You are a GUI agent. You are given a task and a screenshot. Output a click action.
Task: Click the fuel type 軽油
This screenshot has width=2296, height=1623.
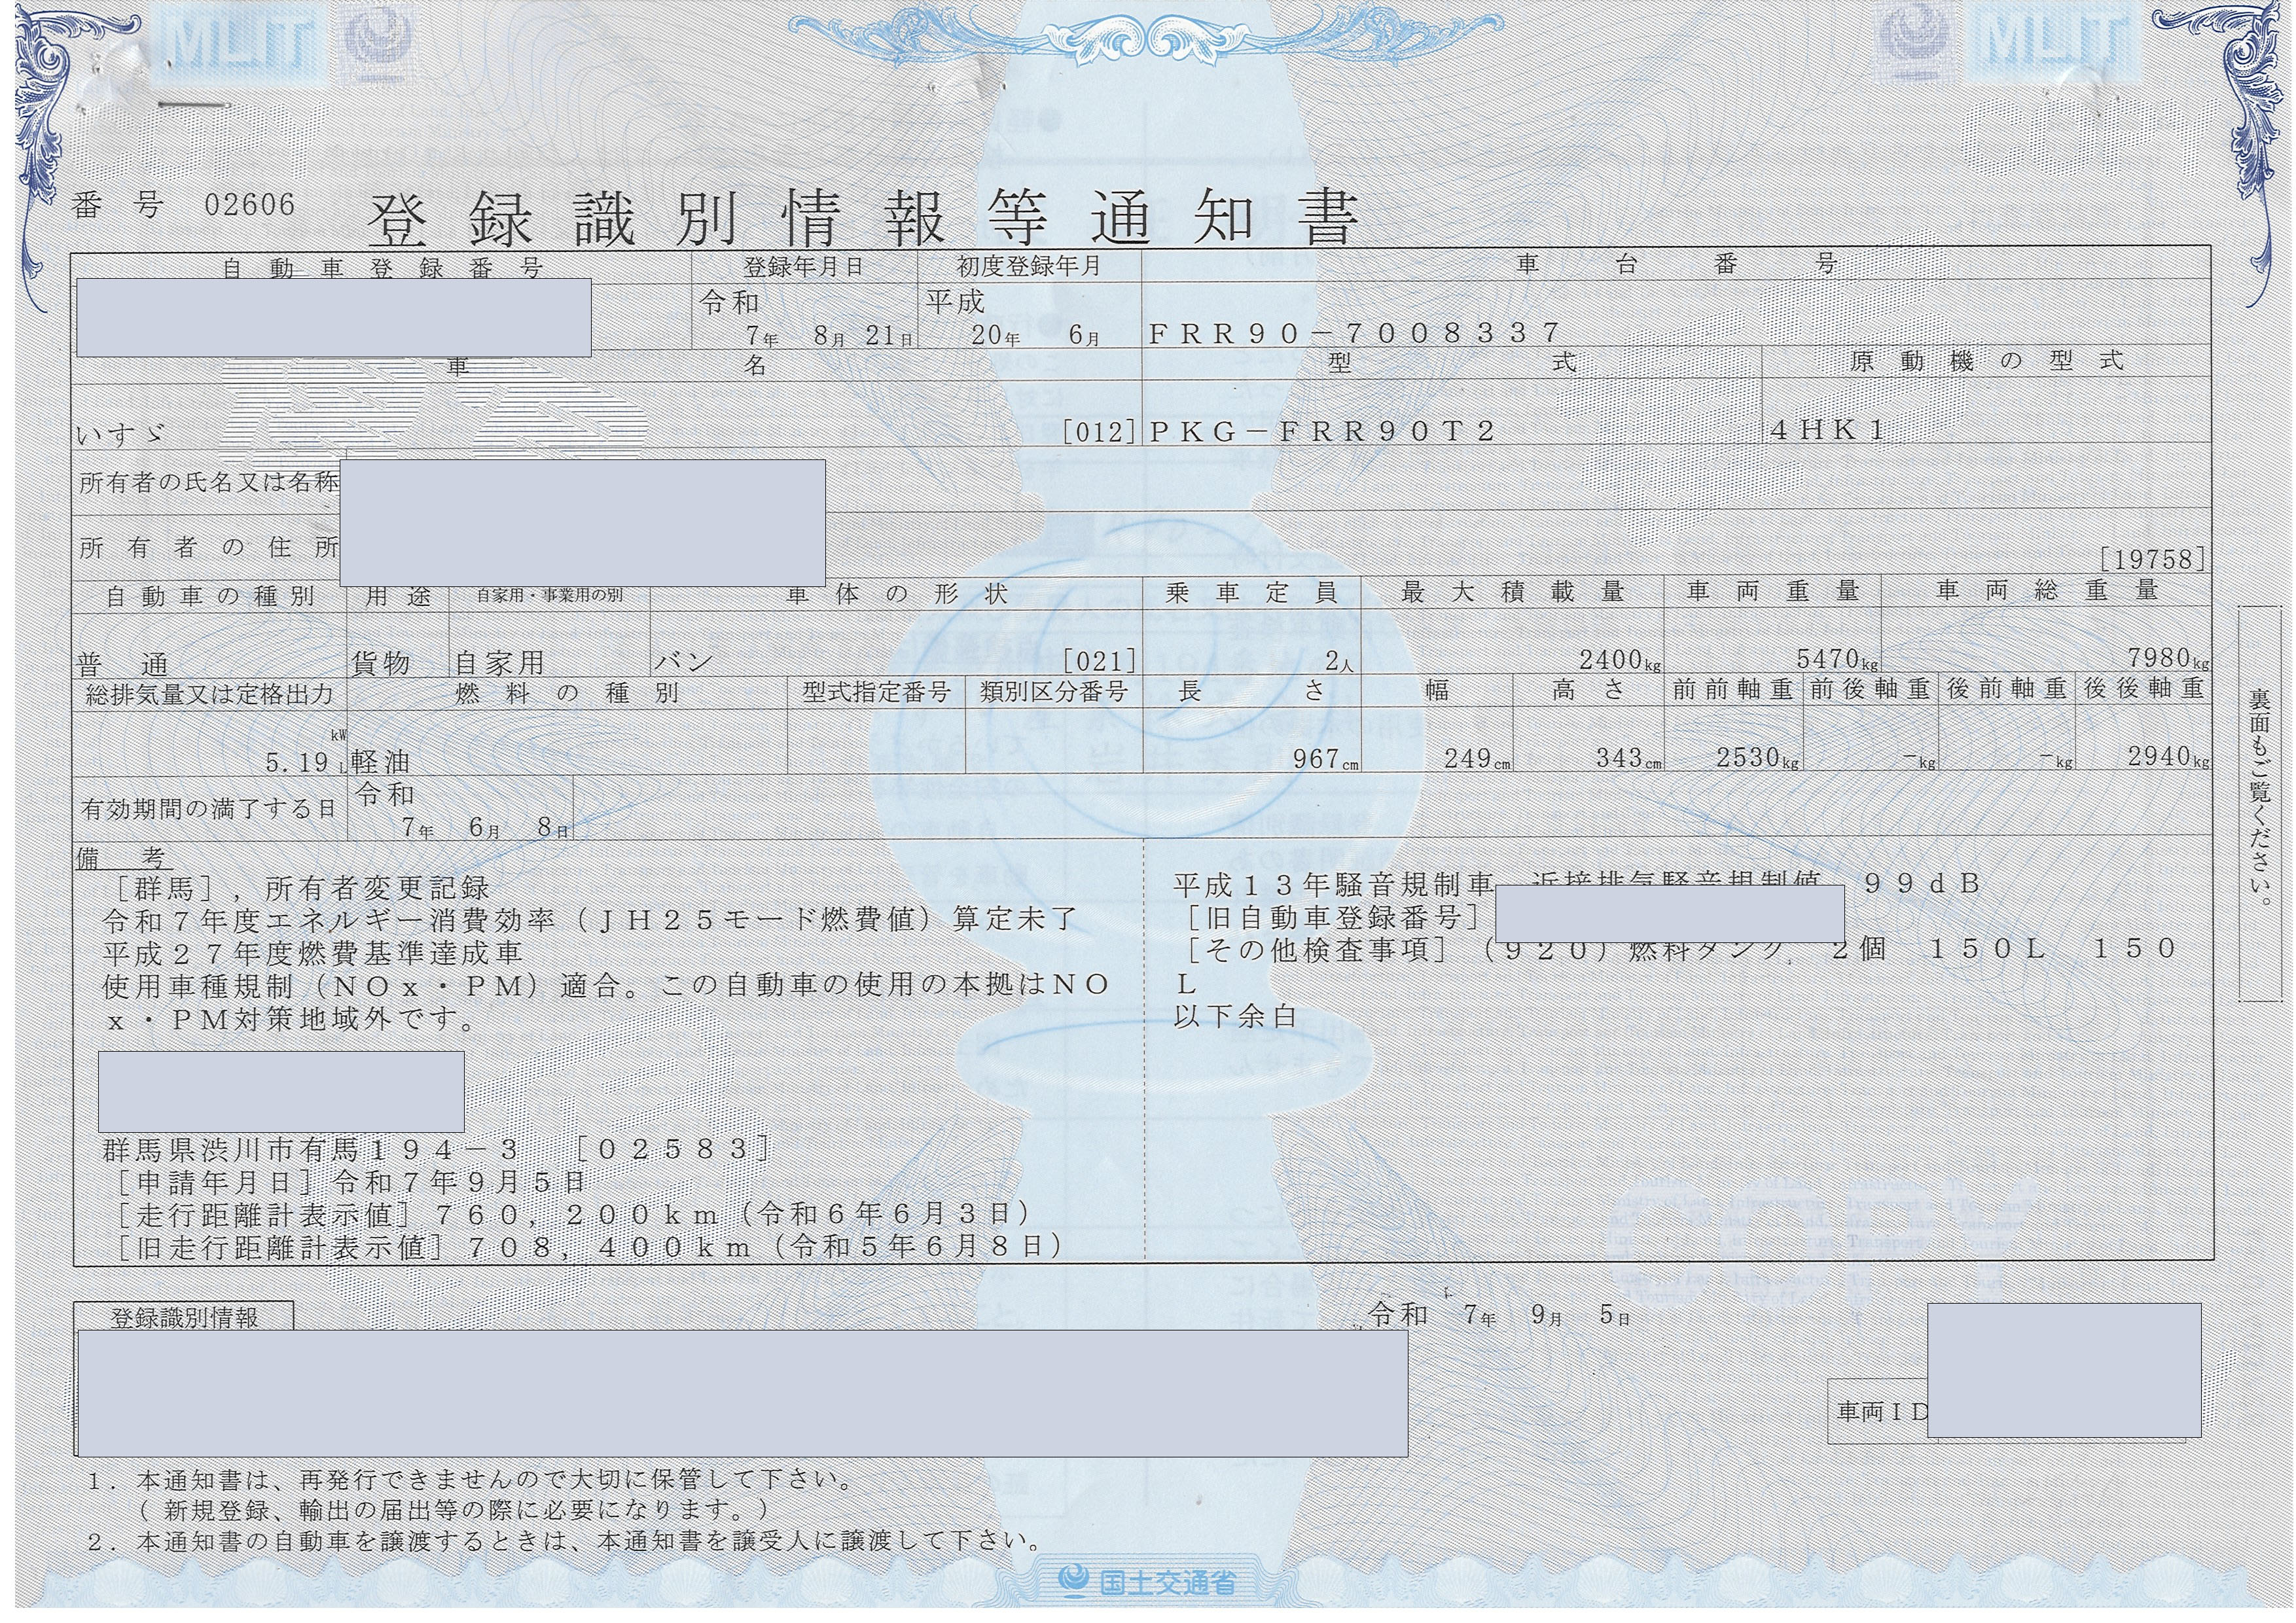click(x=380, y=762)
